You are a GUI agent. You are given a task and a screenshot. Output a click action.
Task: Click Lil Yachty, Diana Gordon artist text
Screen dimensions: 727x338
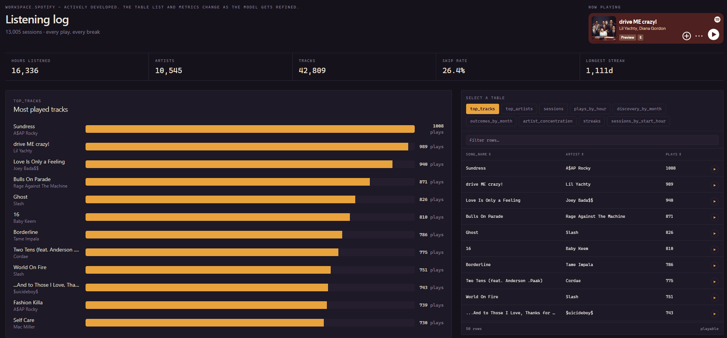[642, 29]
